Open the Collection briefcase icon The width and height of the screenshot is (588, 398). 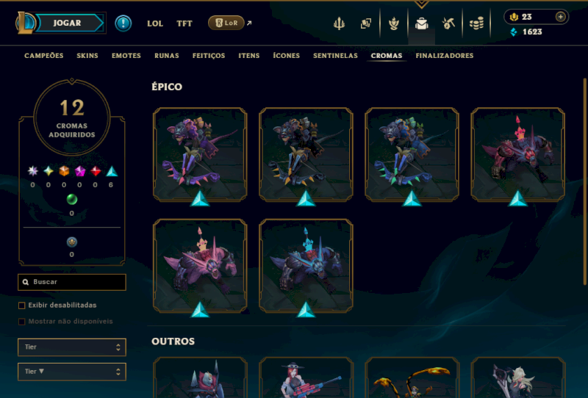point(421,23)
